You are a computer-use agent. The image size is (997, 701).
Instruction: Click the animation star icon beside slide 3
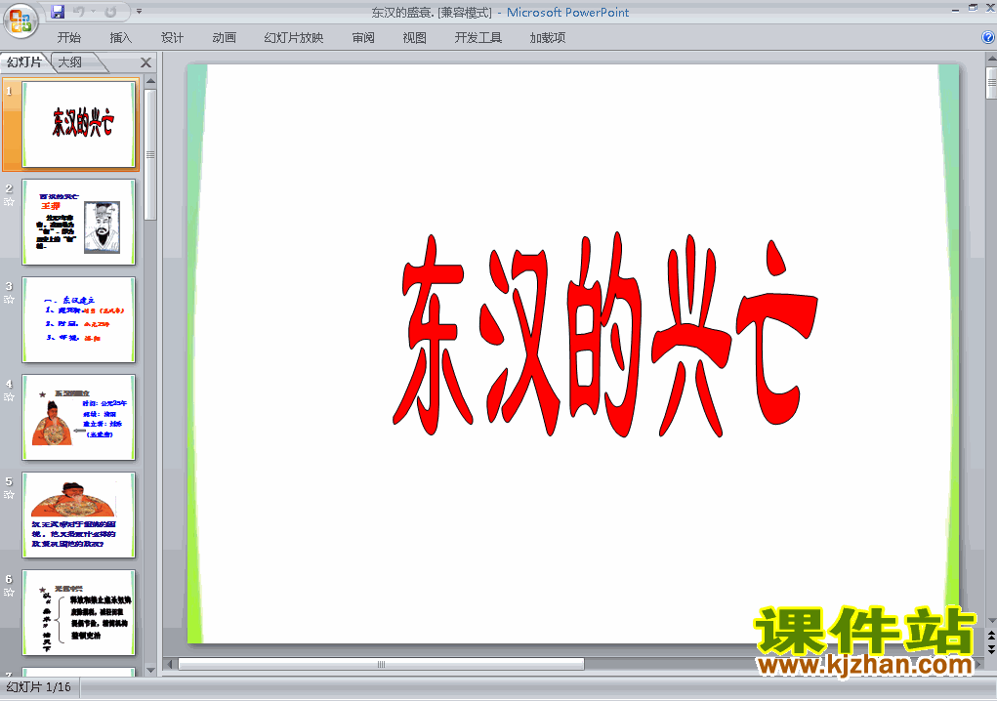[x=9, y=300]
